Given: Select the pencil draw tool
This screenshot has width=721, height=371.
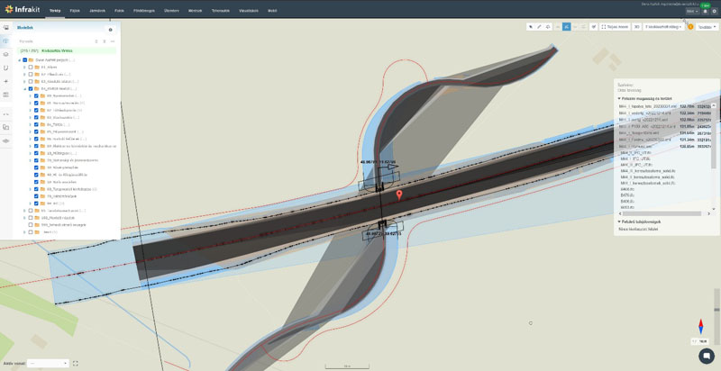Looking at the screenshot, I should (x=539, y=27).
